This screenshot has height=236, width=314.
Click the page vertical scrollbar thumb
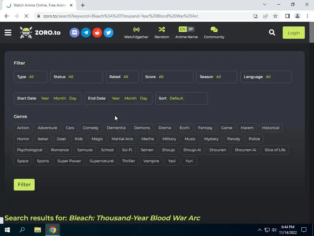312,33
